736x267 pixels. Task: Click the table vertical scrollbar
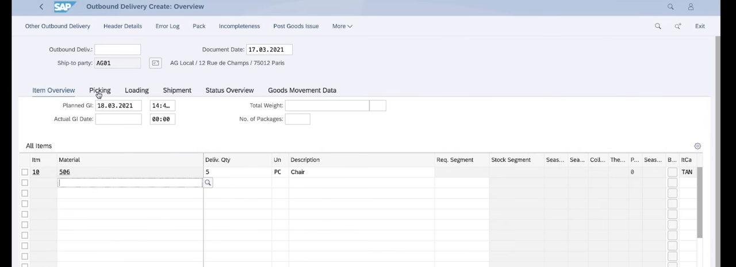700,202
